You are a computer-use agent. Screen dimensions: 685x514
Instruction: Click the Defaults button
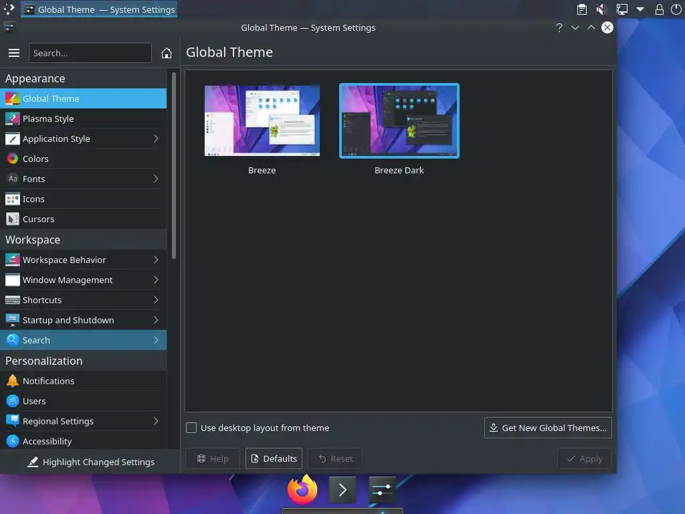click(274, 458)
